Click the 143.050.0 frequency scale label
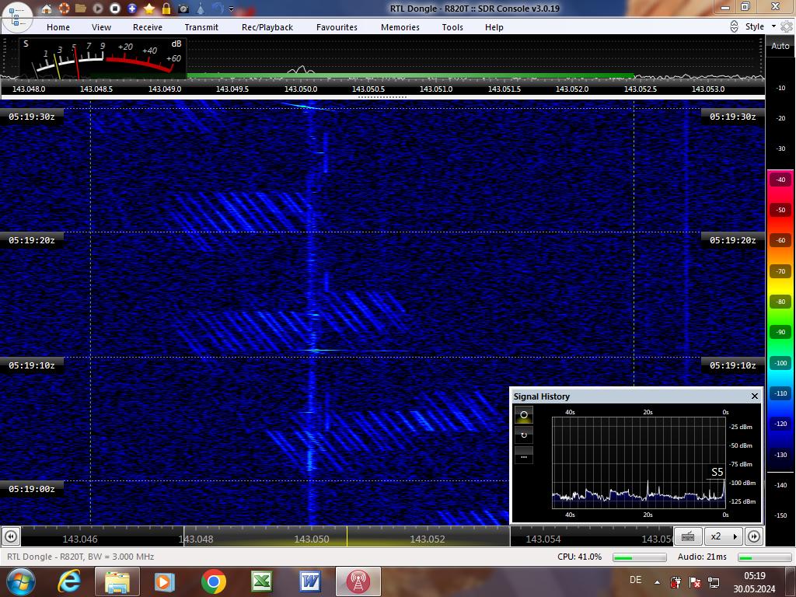Image resolution: width=796 pixels, height=597 pixels. click(x=301, y=89)
